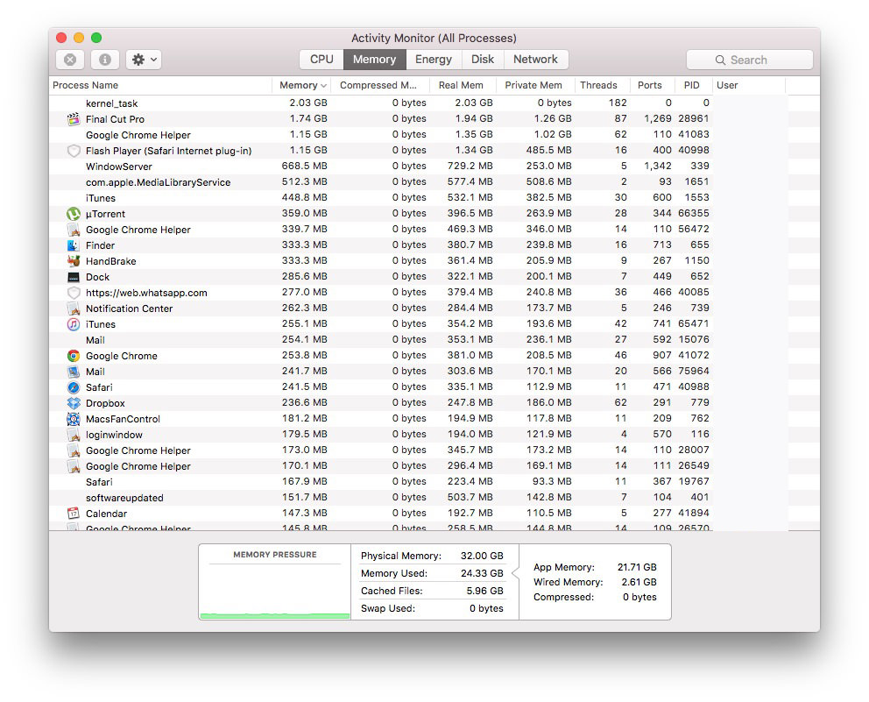Click the Dock process icon
Screen dimensions: 869x702
pos(74,277)
